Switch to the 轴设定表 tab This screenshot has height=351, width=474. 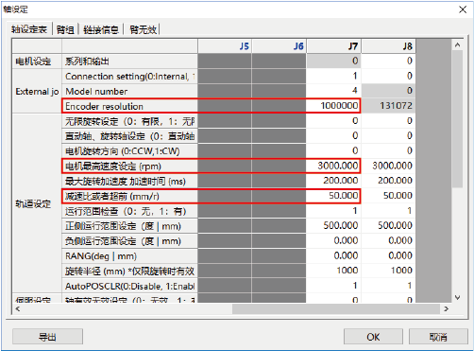click(29, 29)
